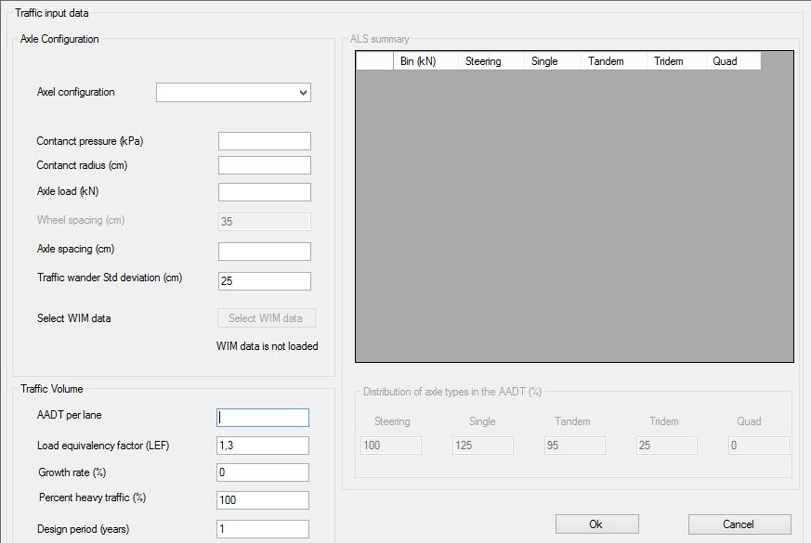
Task: Click the Single distribution value 125
Action: 482,446
